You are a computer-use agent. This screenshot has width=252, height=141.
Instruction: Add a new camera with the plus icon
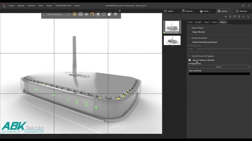(226, 16)
